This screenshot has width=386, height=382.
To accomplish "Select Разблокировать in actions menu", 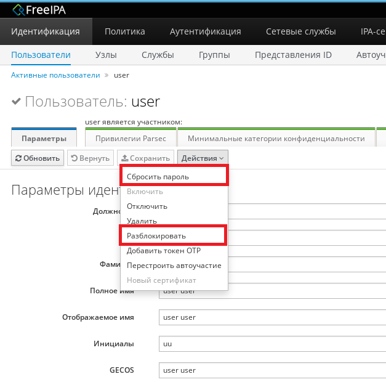I will (x=156, y=236).
